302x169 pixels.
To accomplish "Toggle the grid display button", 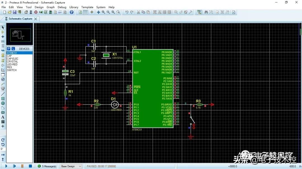I will (x=85, y=12).
